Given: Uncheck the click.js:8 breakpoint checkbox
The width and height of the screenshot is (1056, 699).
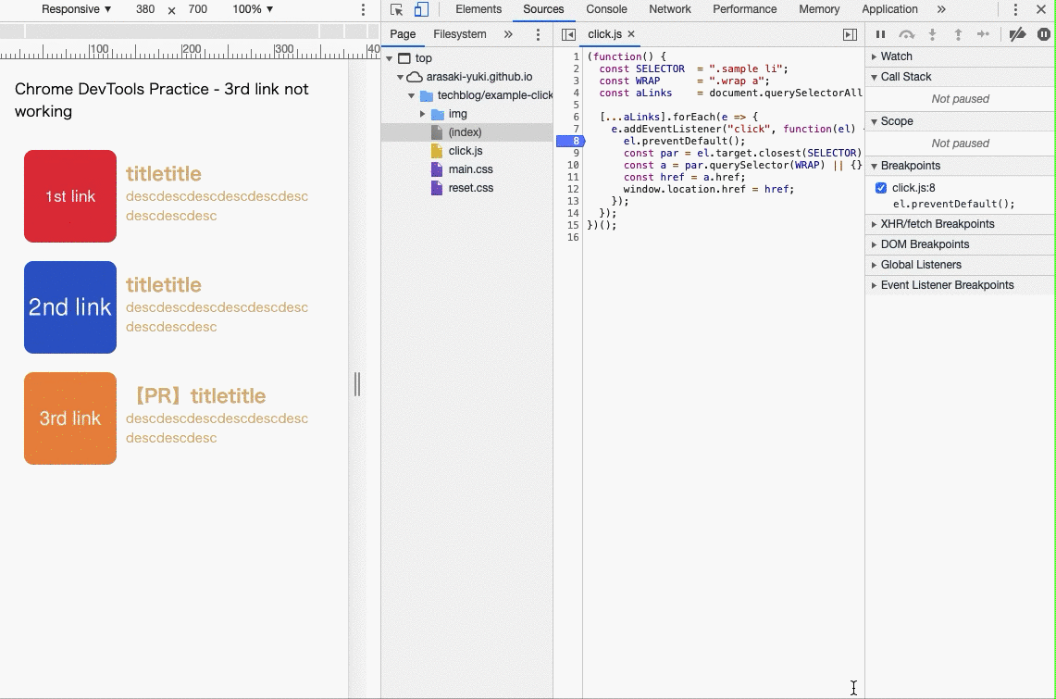Looking at the screenshot, I should [881, 188].
